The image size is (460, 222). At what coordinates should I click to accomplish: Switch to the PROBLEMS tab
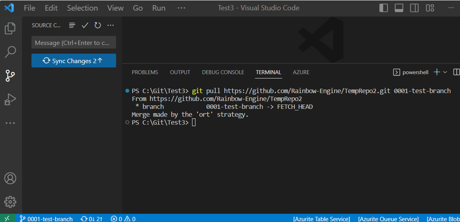click(x=145, y=72)
